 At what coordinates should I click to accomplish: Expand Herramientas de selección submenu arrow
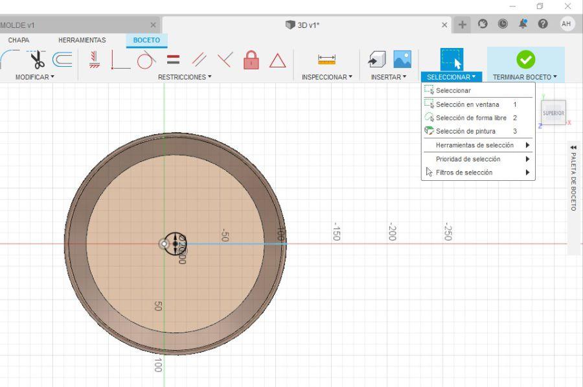point(527,145)
